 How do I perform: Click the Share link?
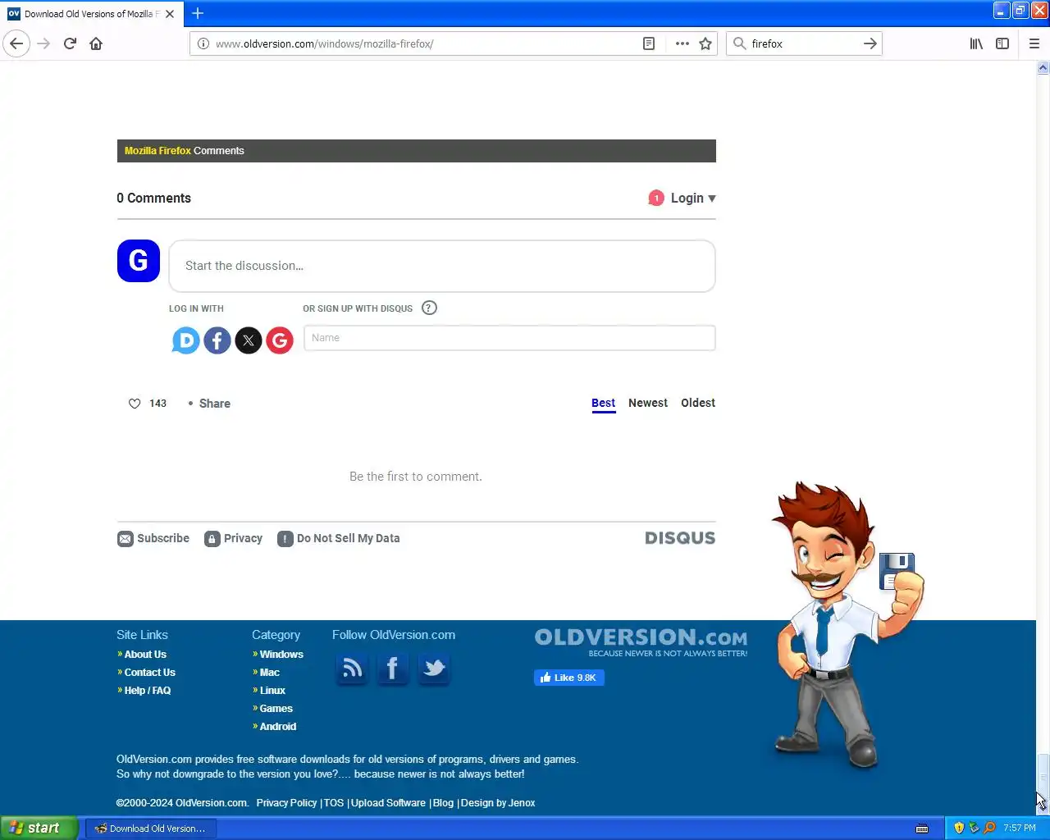pyautogui.click(x=215, y=404)
